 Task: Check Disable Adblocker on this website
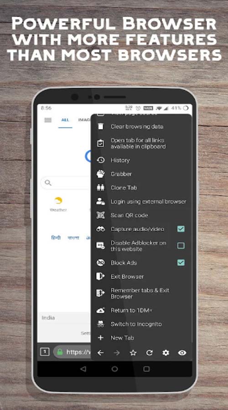(x=181, y=246)
